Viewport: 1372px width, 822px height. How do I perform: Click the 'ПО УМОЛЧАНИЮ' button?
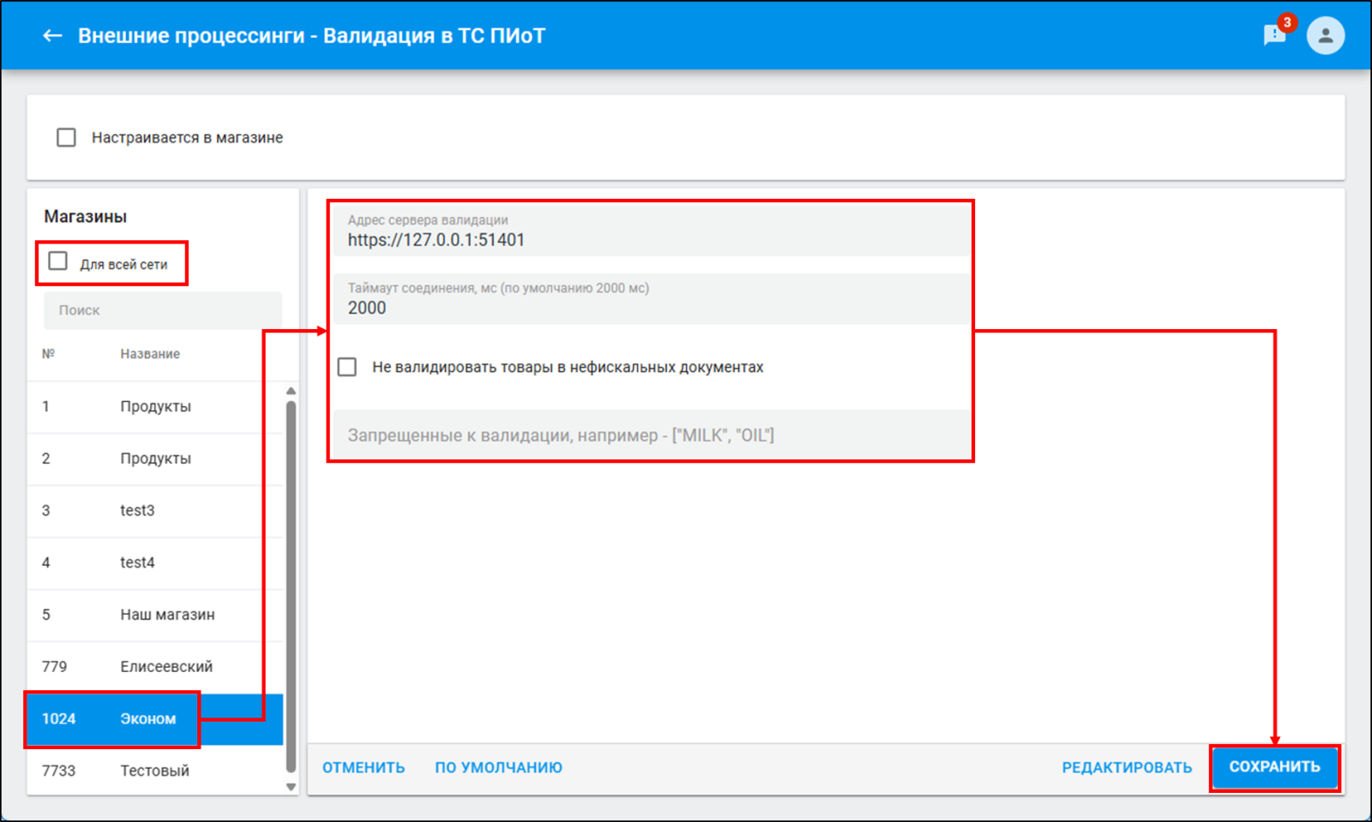(x=498, y=767)
